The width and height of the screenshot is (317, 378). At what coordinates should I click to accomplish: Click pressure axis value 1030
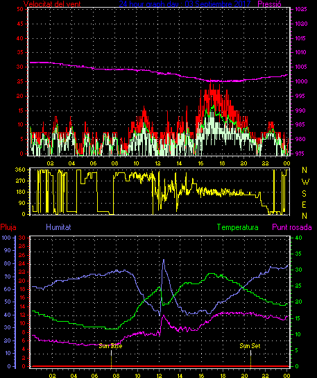pyautogui.click(x=301, y=24)
